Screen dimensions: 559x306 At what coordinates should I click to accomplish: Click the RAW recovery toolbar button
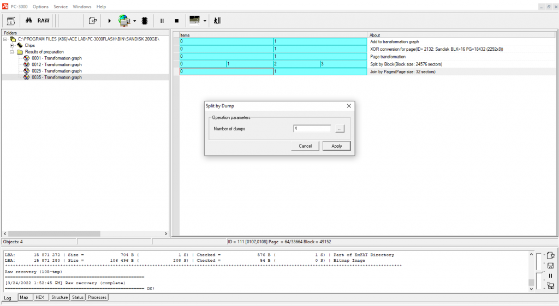[43, 21]
